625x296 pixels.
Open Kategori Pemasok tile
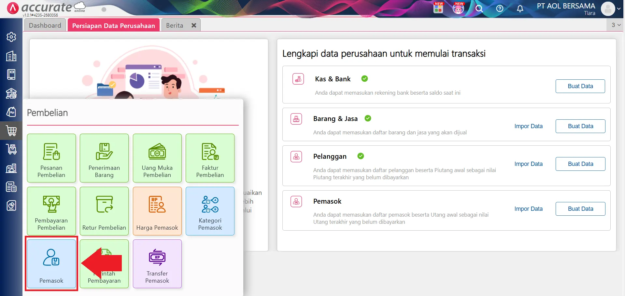(210, 211)
